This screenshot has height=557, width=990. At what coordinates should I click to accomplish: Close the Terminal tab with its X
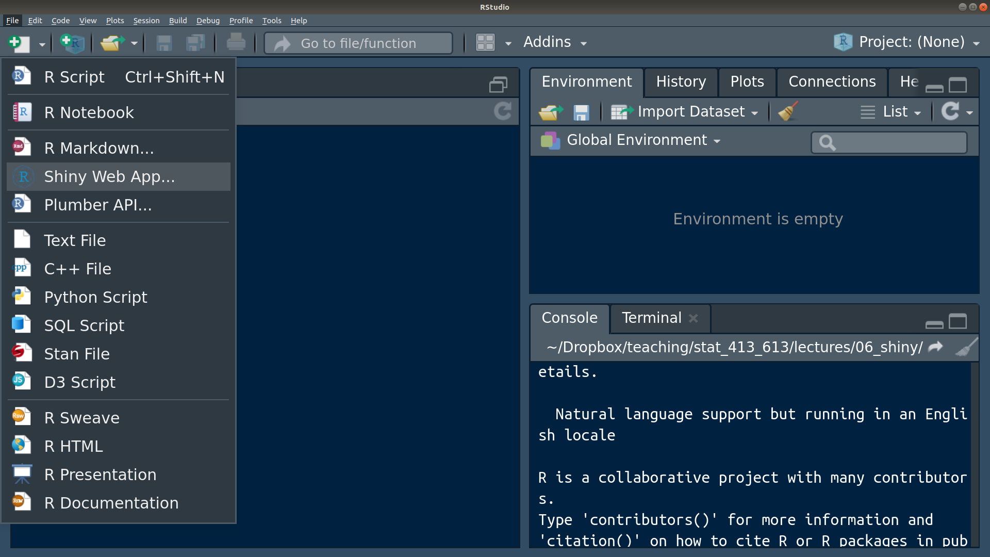(694, 318)
